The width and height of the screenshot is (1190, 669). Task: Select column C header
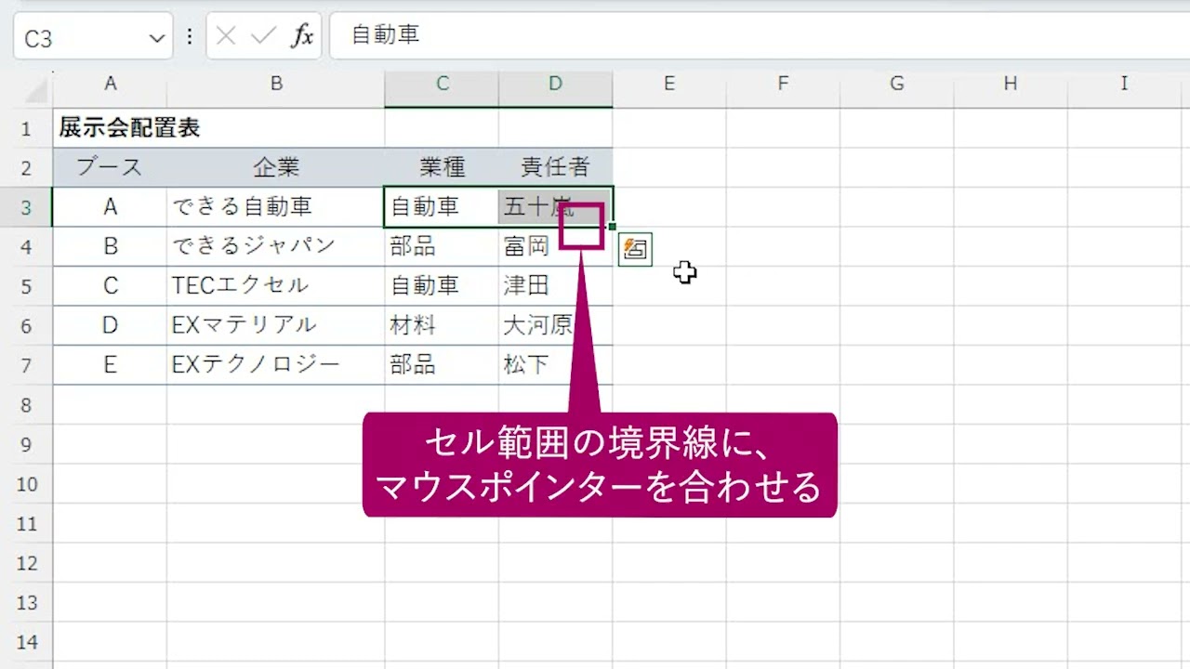(x=442, y=84)
